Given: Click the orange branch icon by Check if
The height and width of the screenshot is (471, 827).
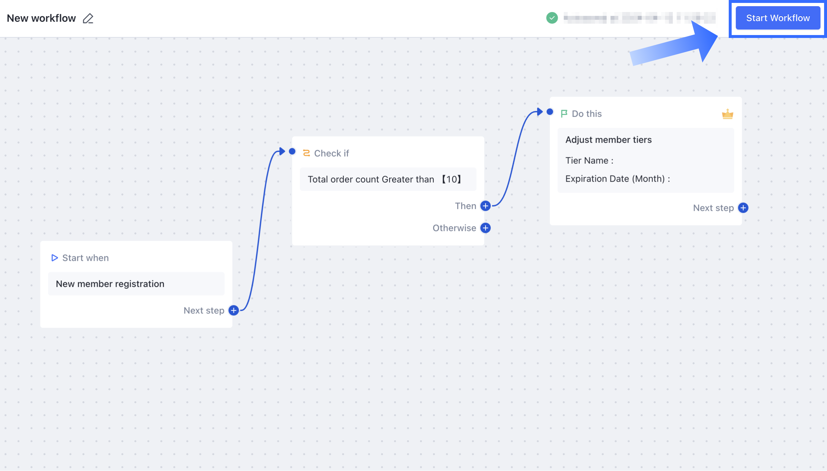Looking at the screenshot, I should (306, 153).
